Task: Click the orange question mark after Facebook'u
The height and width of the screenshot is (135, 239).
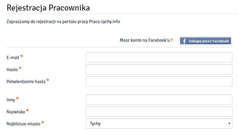Action: (172, 40)
